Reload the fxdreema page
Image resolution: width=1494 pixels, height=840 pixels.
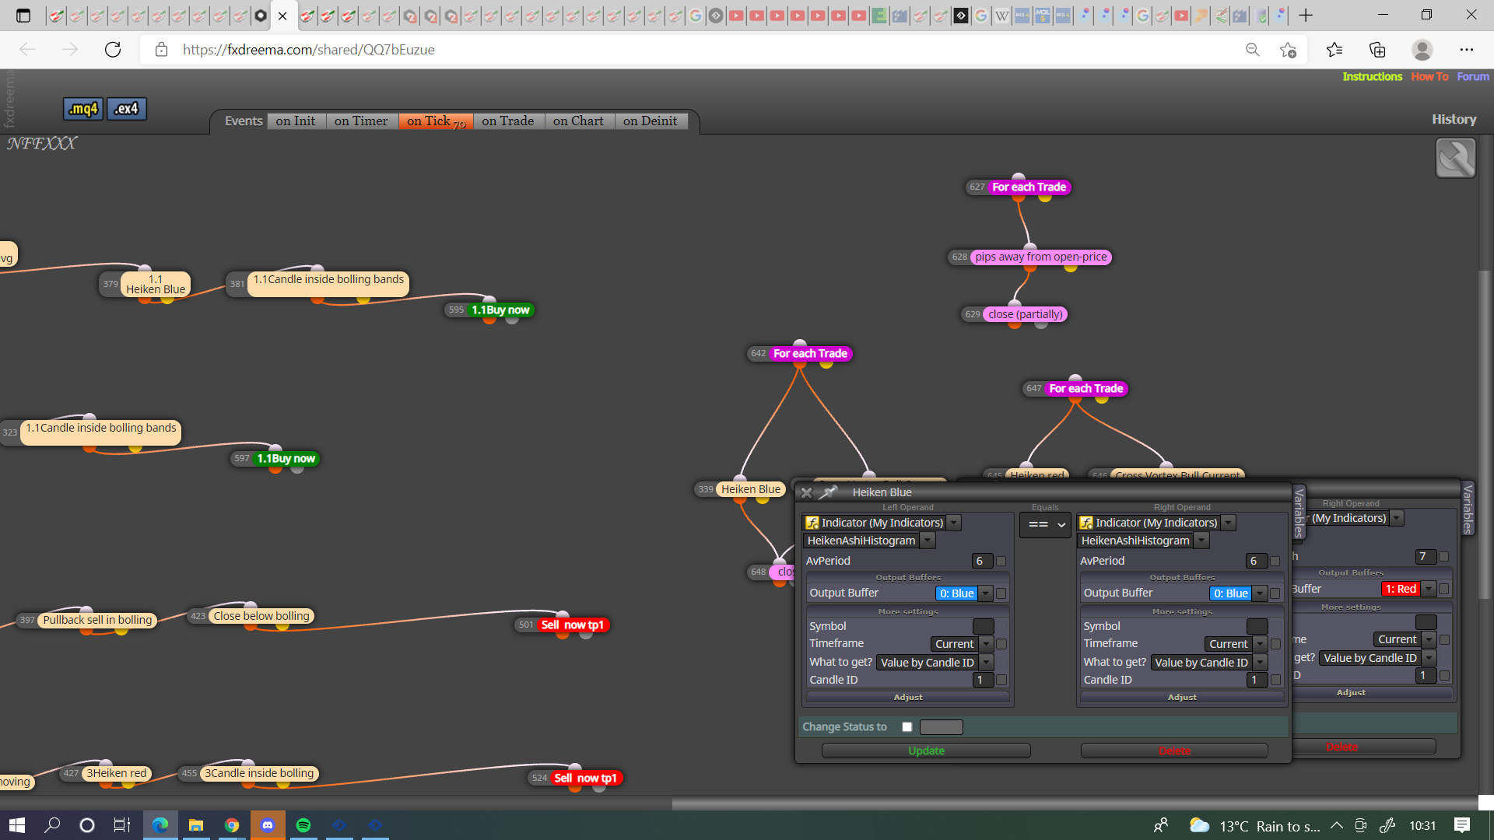click(x=113, y=50)
